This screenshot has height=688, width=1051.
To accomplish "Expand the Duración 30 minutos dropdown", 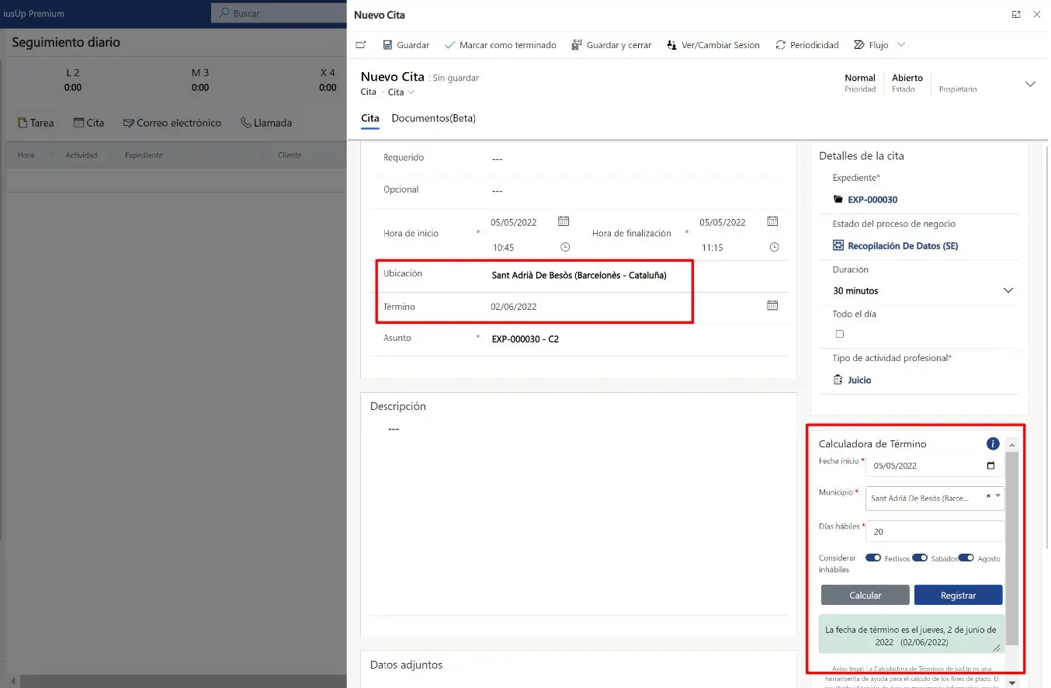I will coord(1008,290).
